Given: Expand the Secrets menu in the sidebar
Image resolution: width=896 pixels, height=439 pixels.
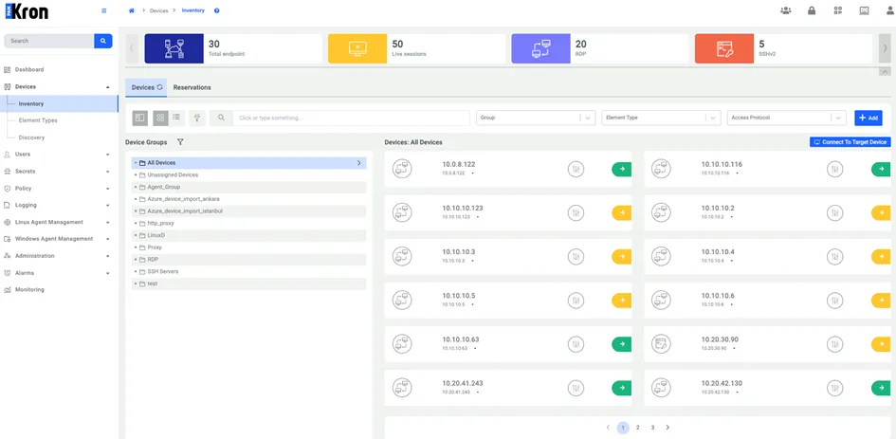Looking at the screenshot, I should pos(59,171).
